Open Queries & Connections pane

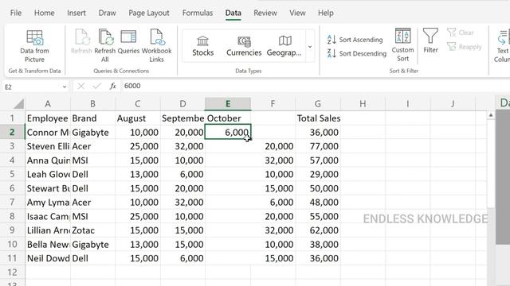click(x=128, y=41)
